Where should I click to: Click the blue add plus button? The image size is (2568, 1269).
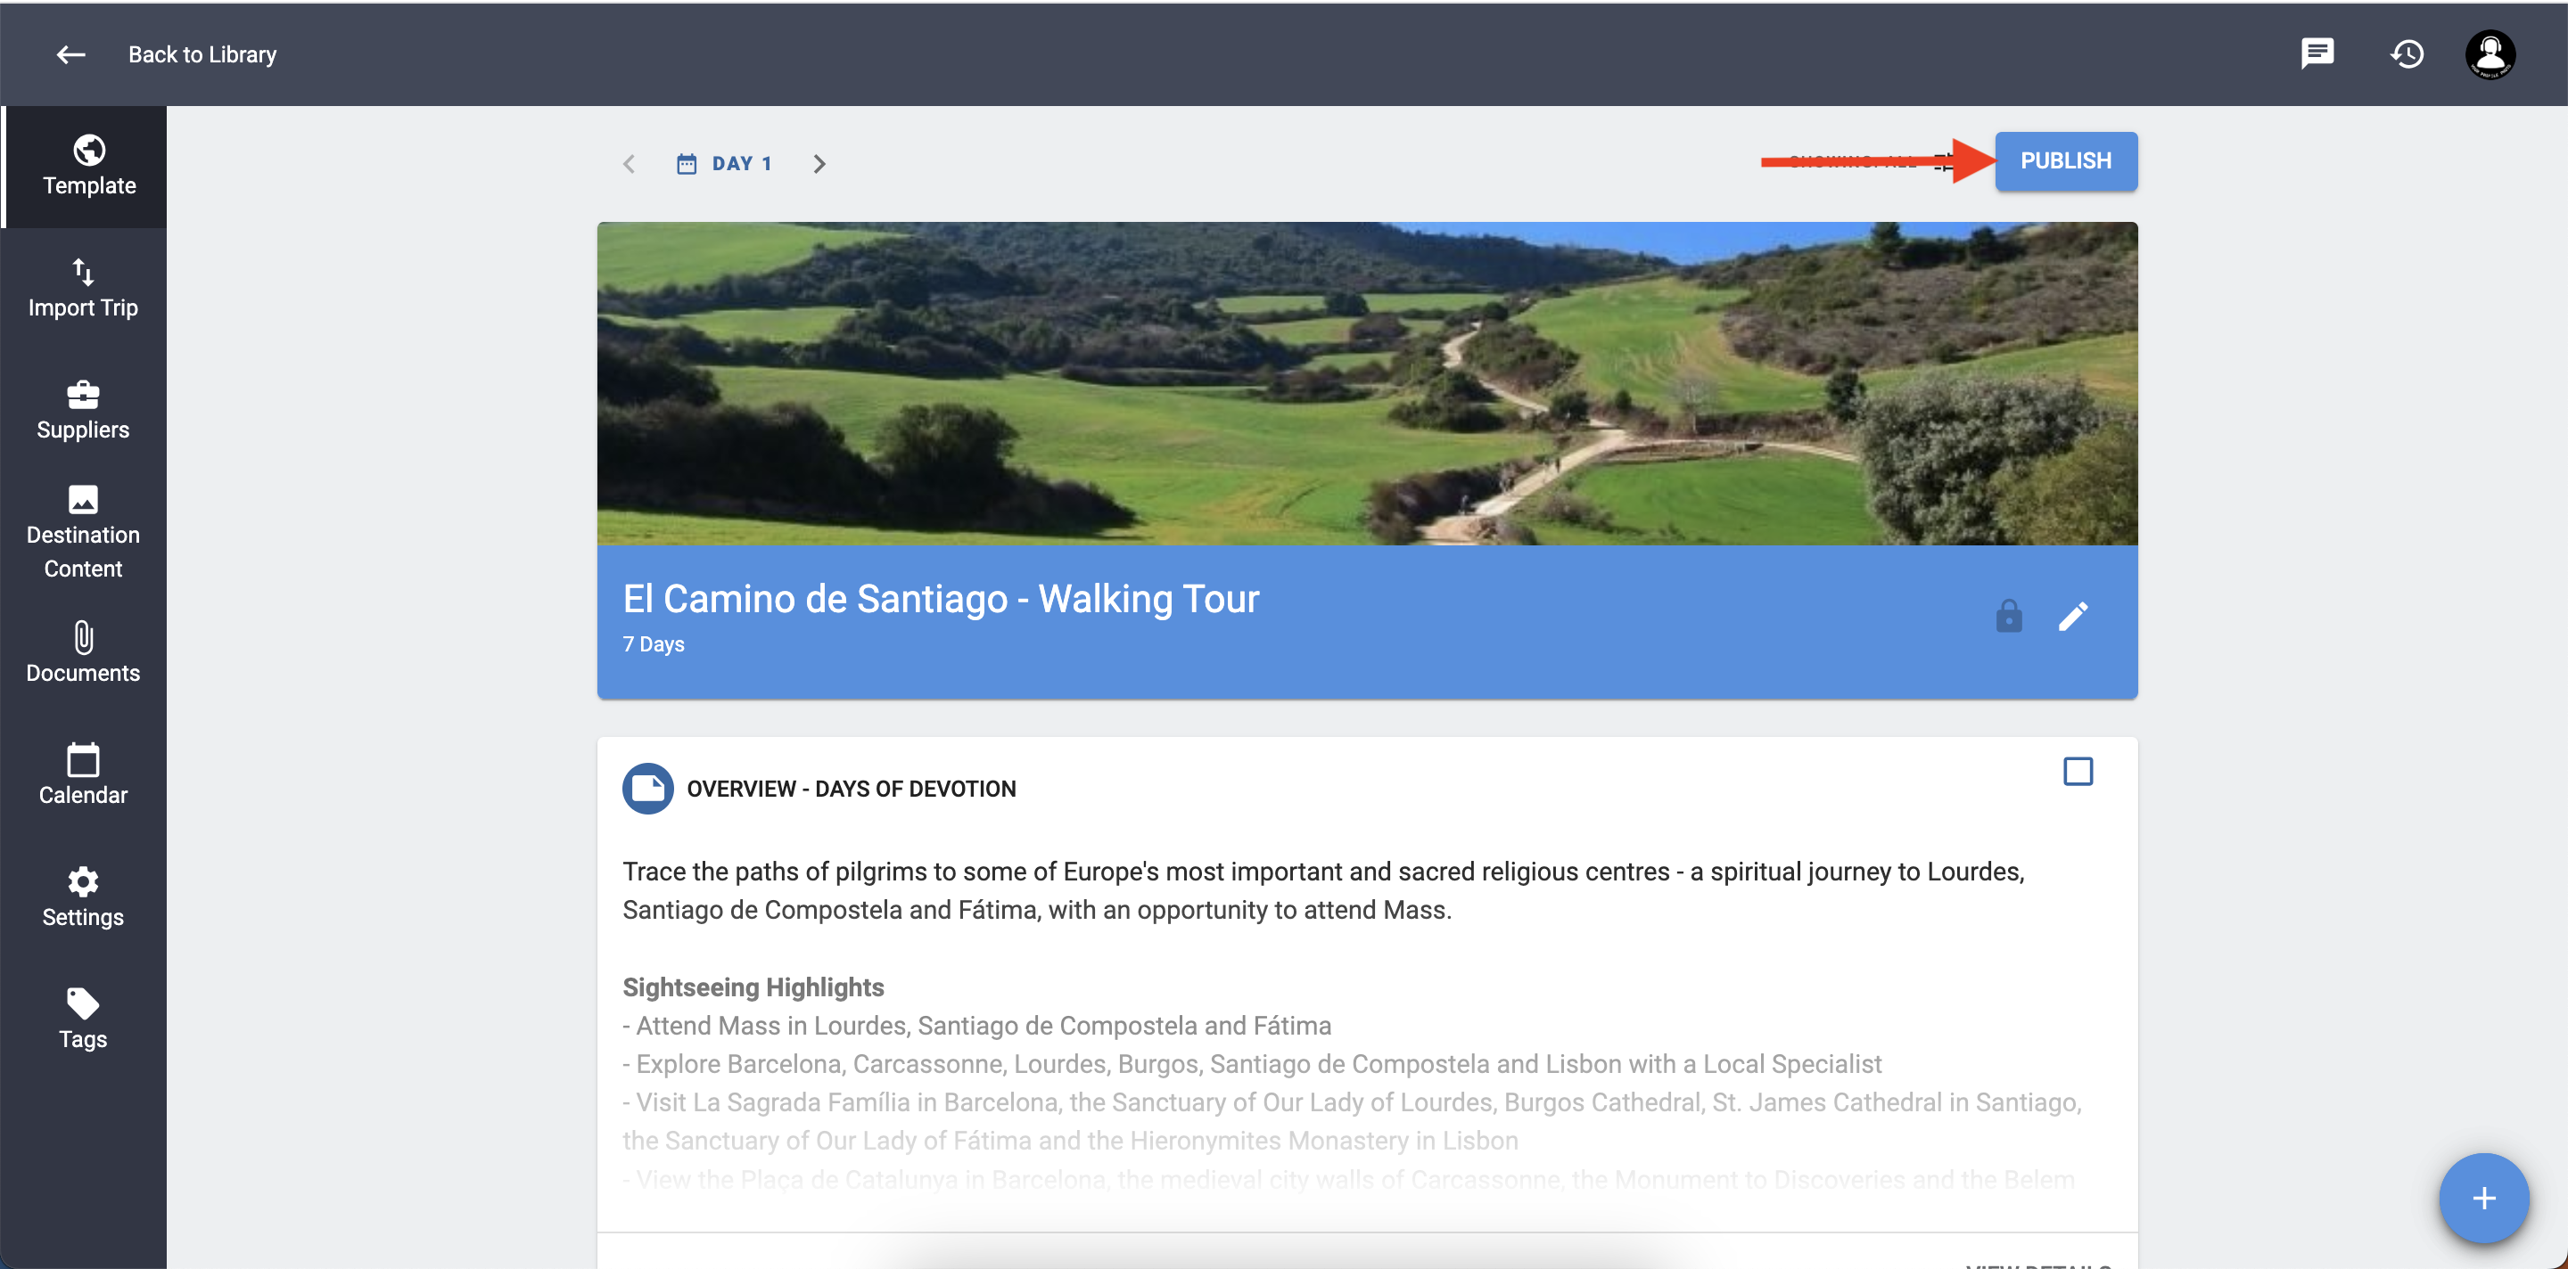click(x=2483, y=1199)
